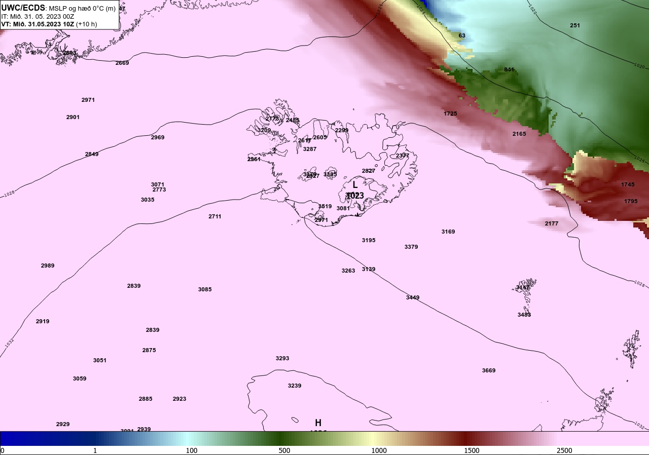
Task: Click the 1725 height value
Action: click(x=450, y=113)
